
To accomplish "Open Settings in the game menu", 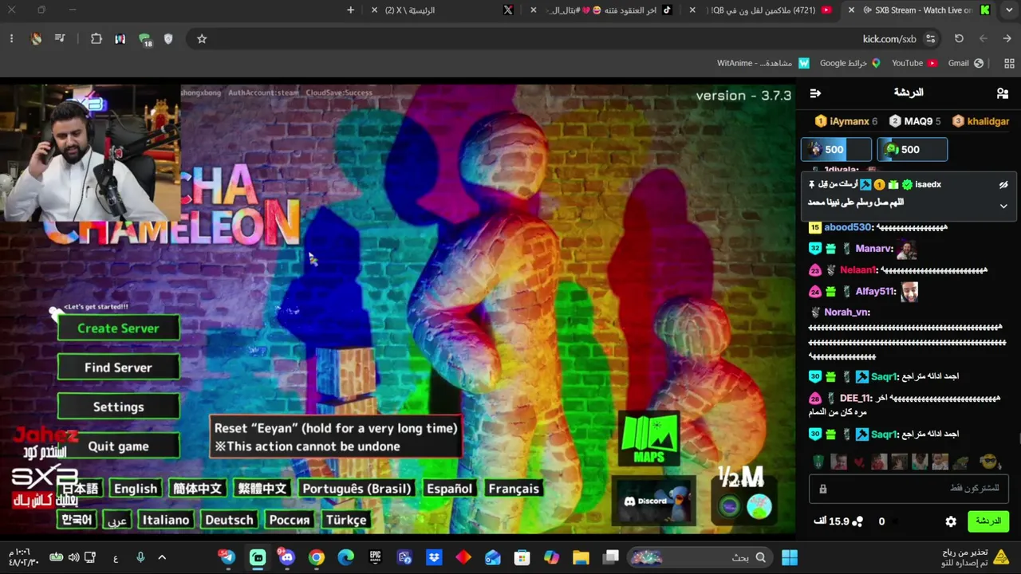I will point(118,407).
